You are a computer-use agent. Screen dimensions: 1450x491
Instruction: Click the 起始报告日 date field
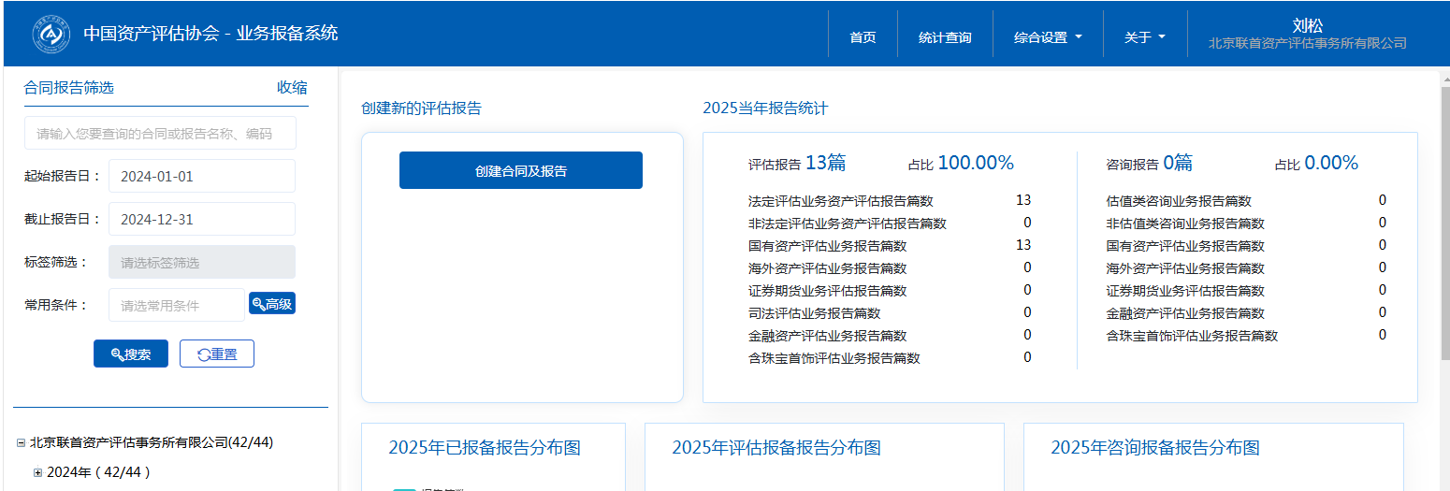click(201, 176)
